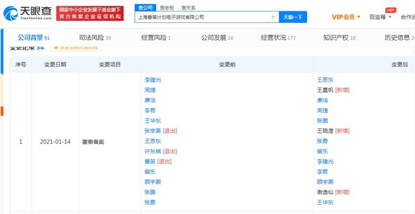Click 李君 in the 变更前 column

[150, 111]
